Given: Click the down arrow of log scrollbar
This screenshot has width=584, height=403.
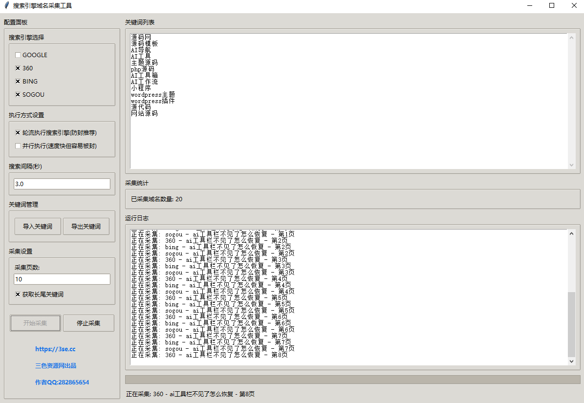Looking at the screenshot, I should (x=572, y=361).
